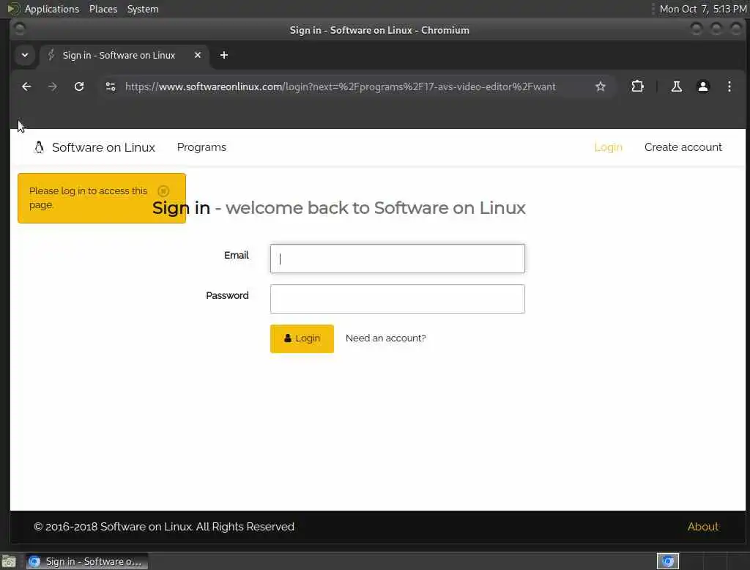Click the Login link in navbar
The width and height of the screenshot is (750, 570).
(x=608, y=147)
